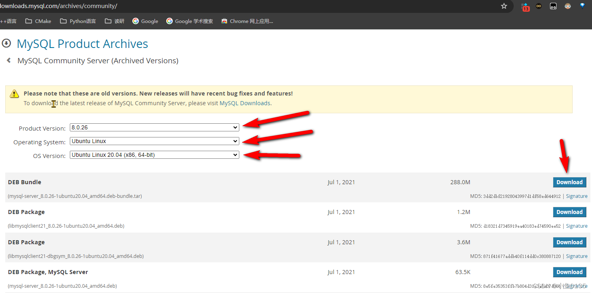Viewport: 592px width, 293px height.
Task: Open Signature link for dbgsym 3.6M package
Action: pos(577,256)
